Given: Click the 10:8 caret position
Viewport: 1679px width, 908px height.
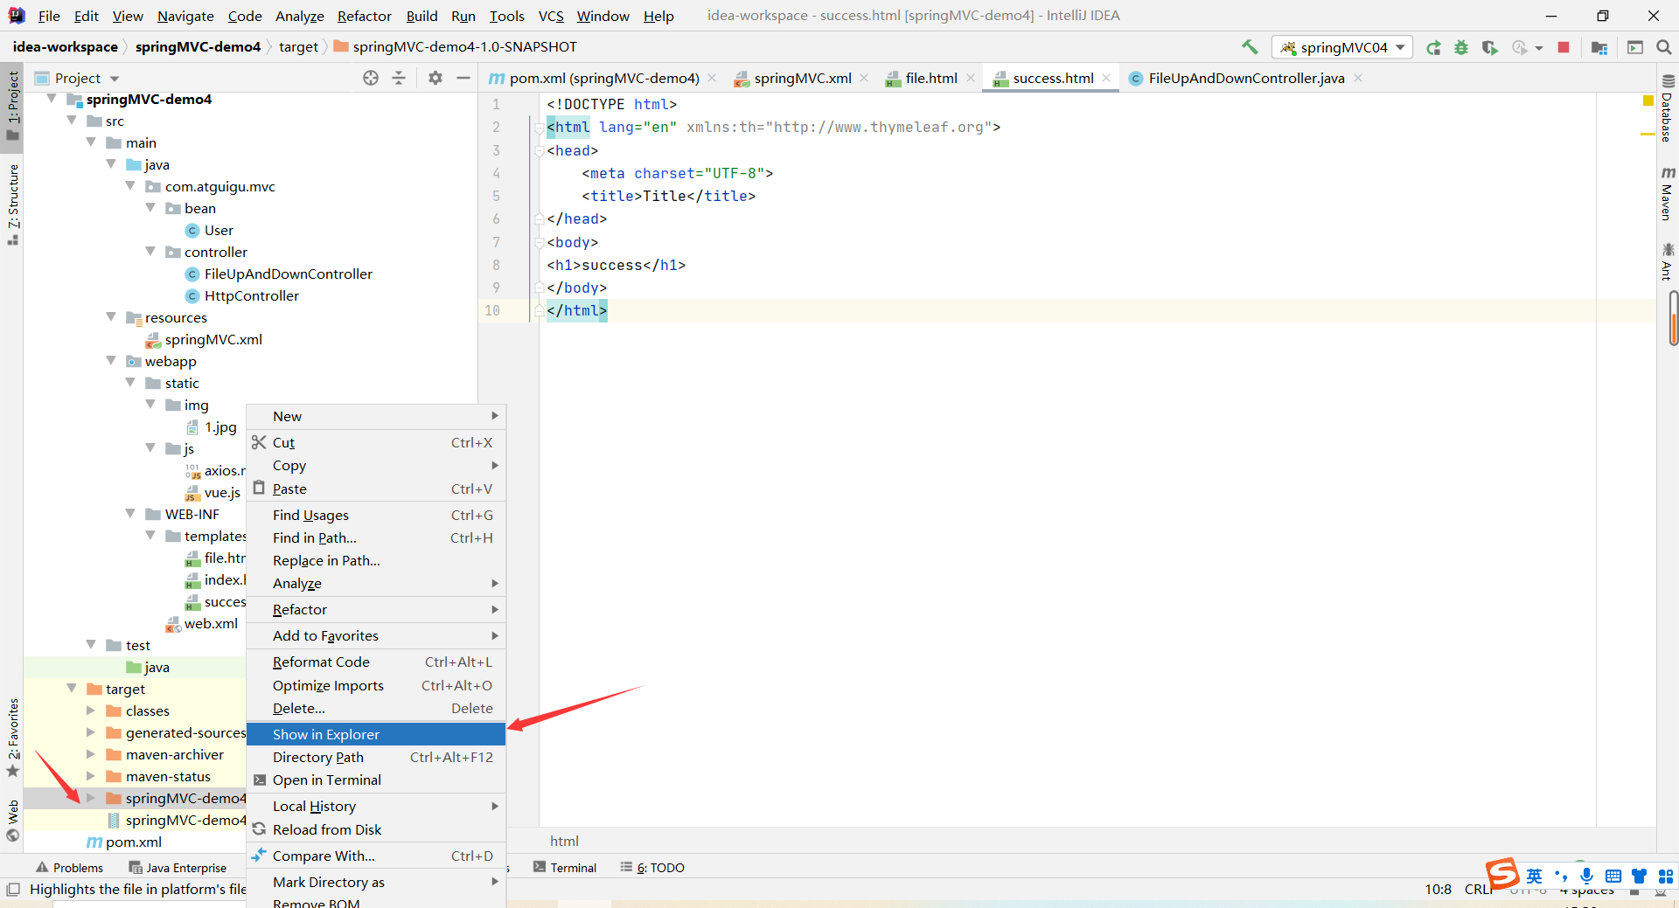Looking at the screenshot, I should 1438,890.
